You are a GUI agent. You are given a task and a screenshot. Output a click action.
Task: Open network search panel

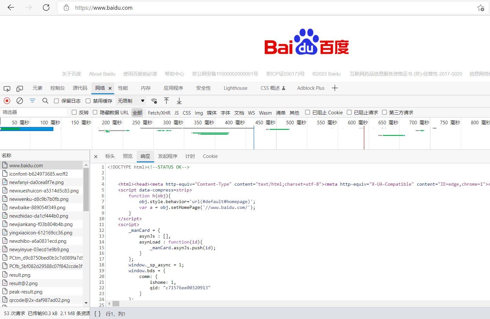tap(45, 101)
